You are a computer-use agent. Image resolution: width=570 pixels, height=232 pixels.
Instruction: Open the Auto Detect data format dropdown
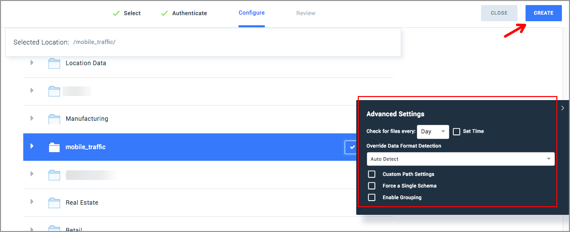coord(460,159)
